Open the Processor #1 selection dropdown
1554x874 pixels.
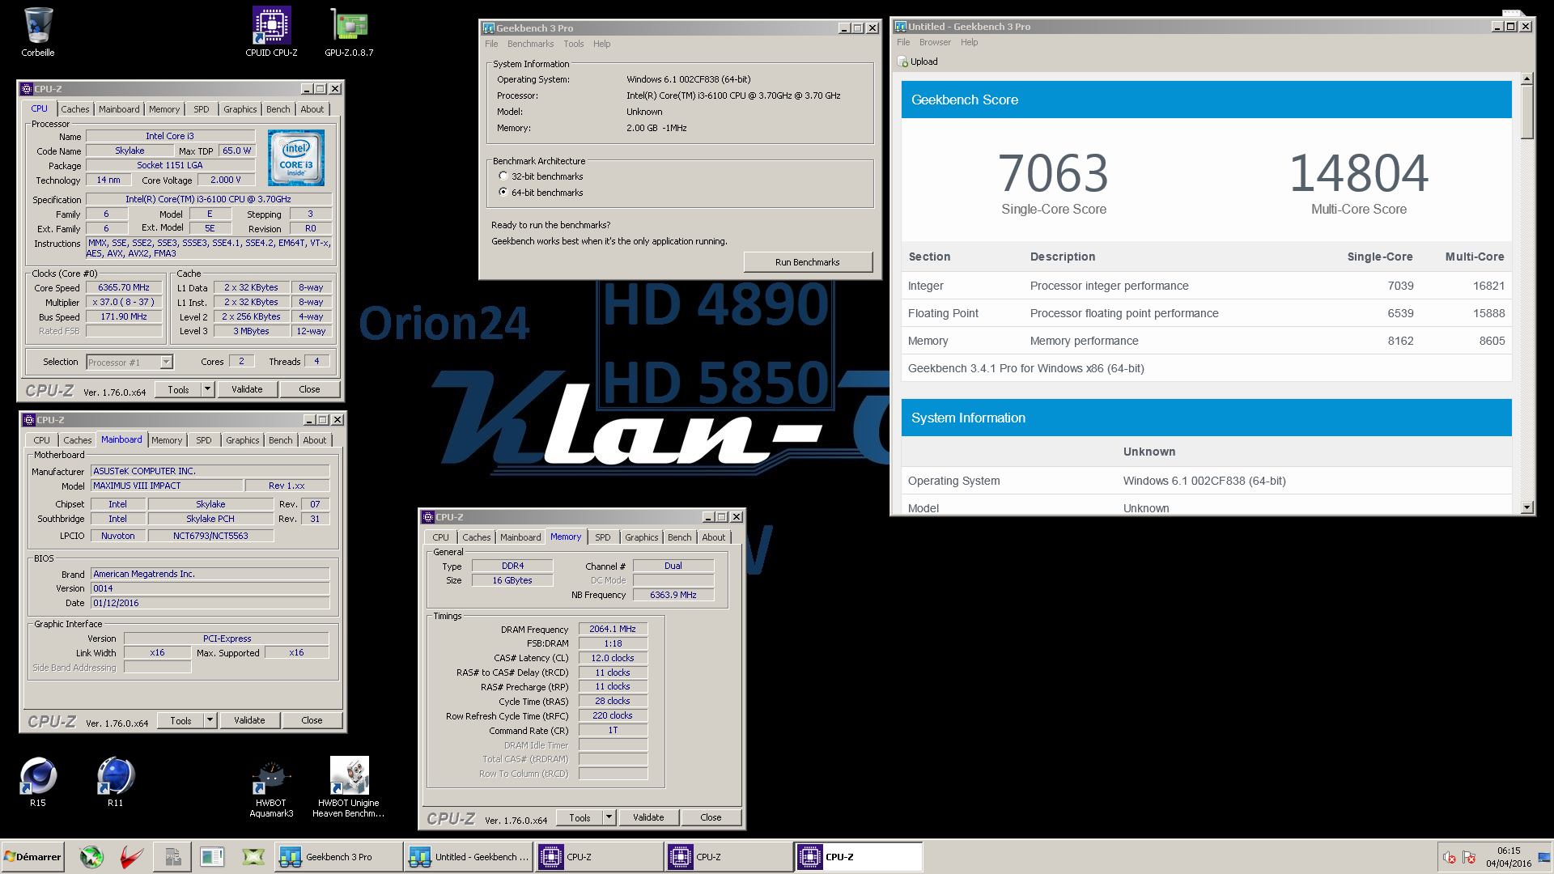[x=166, y=363]
